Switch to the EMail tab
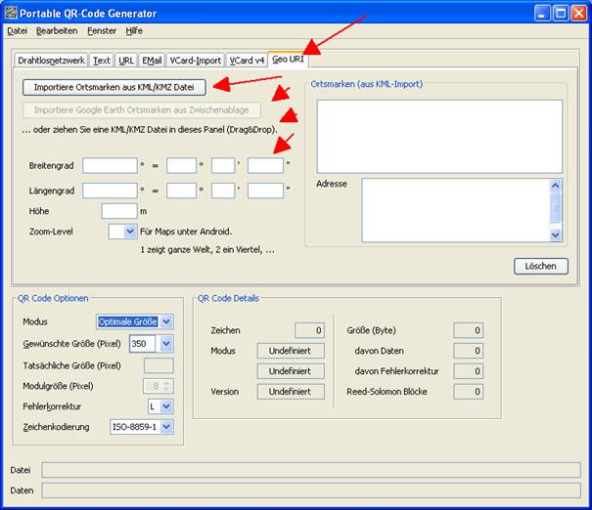Image resolution: width=592 pixels, height=510 pixels. pos(152,61)
